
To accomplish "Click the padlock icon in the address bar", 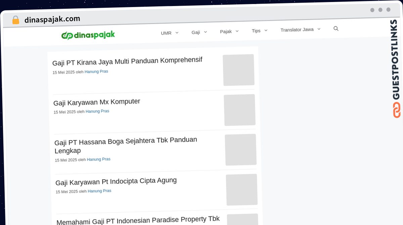I will coord(15,19).
